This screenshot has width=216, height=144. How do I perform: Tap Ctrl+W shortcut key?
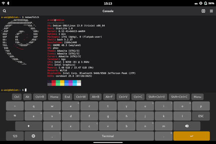coord(81,97)
